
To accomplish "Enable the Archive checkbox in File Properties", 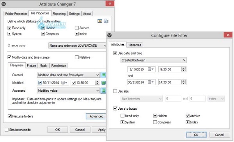I will pyautogui.click(x=77, y=28).
